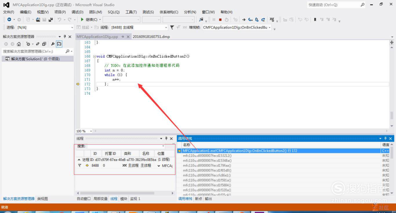
Task: Open the Call Stack panel options dropdown arrow
Action: 380,138
